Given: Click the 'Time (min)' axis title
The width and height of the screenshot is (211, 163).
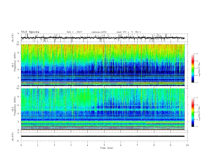Looking at the screenshot, I should pos(107,148).
